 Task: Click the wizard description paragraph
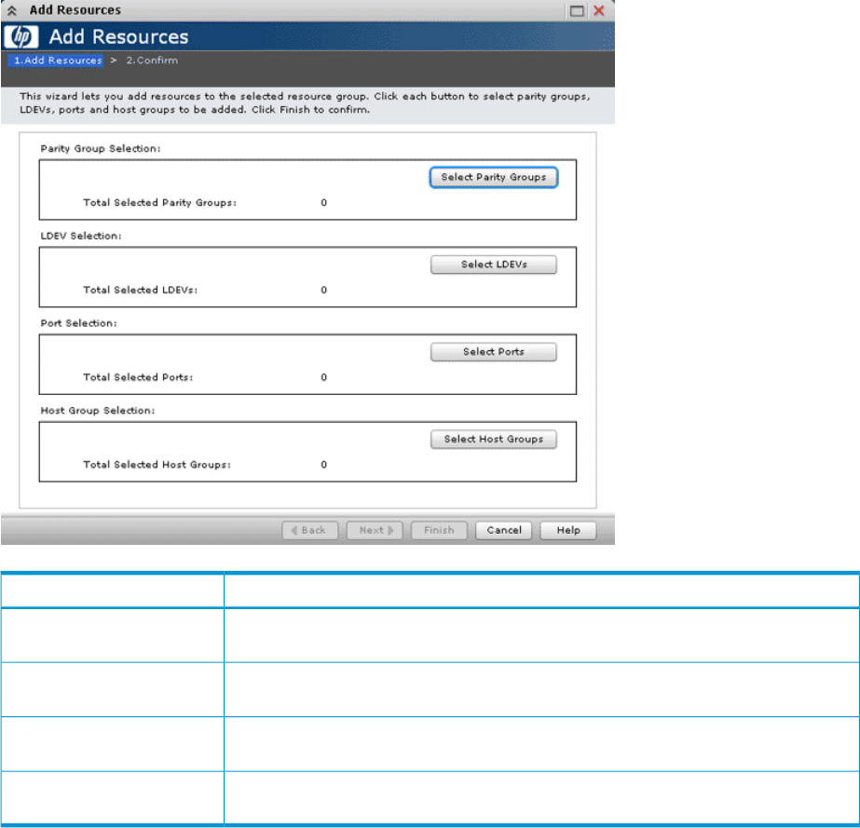(x=305, y=102)
